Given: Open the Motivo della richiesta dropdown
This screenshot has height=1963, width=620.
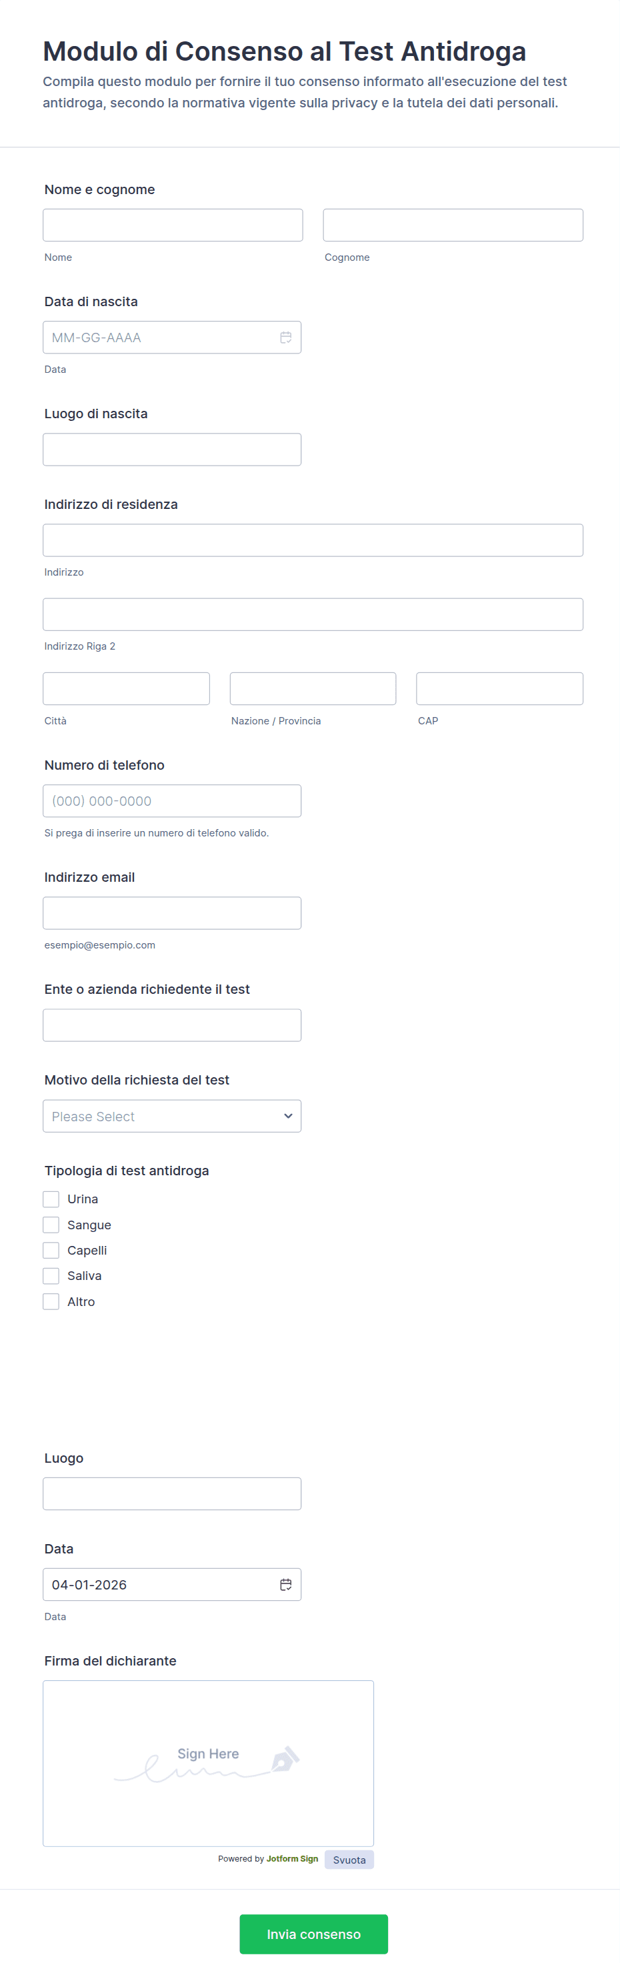Looking at the screenshot, I should (x=172, y=1116).
